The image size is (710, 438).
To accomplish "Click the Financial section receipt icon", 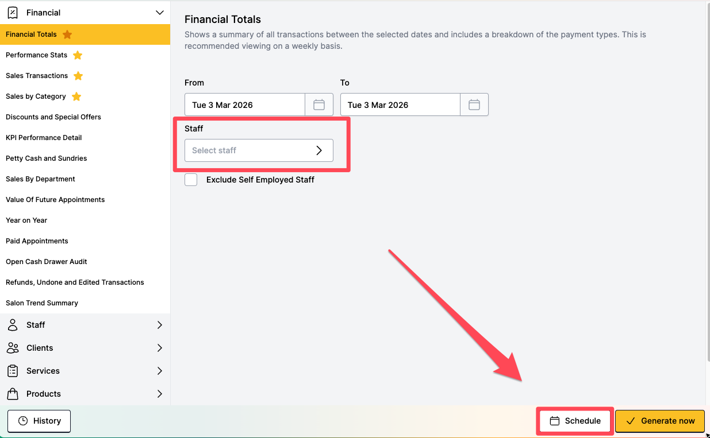I will (13, 13).
